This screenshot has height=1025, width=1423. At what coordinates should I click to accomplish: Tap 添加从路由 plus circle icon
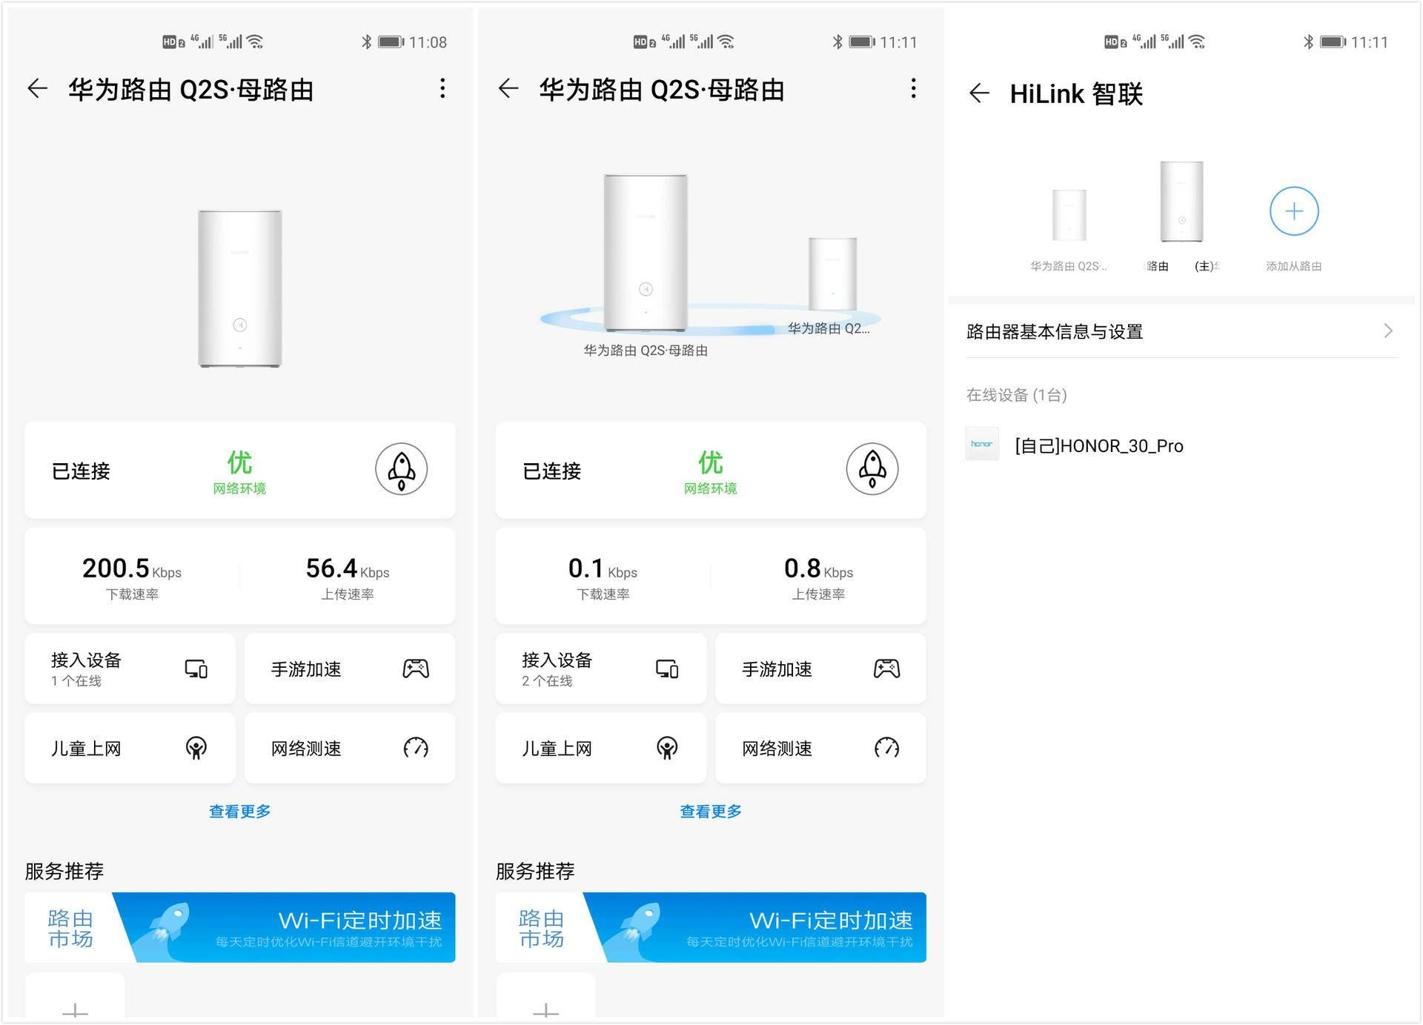pyautogui.click(x=1294, y=211)
